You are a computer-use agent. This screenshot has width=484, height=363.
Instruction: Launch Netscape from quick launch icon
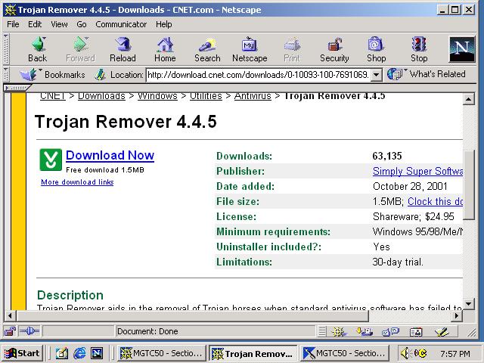coord(97,353)
